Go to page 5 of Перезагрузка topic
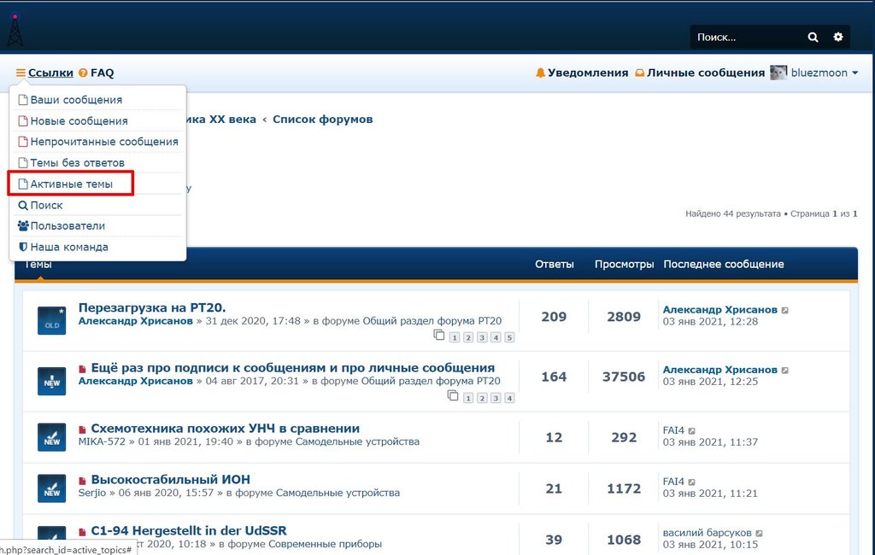 [509, 337]
